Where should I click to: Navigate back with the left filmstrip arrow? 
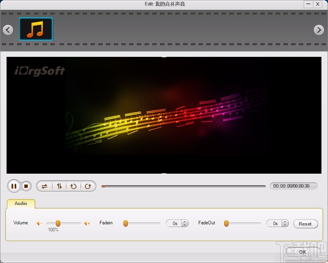8,30
